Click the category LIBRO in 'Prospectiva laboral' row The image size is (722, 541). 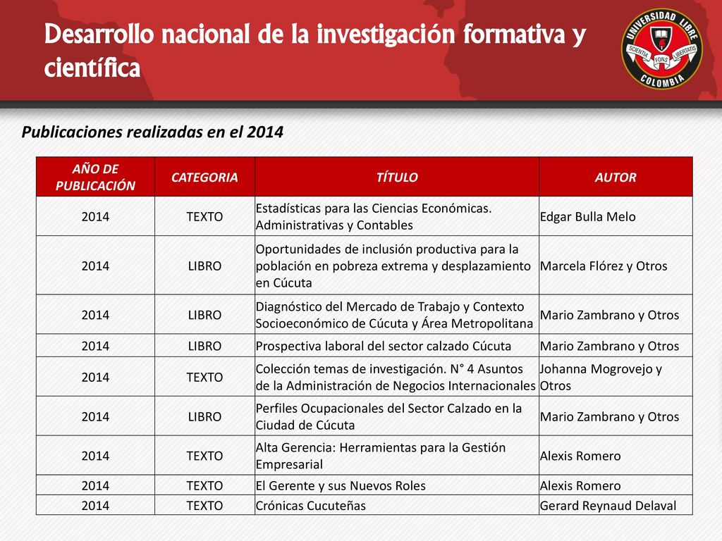(204, 346)
